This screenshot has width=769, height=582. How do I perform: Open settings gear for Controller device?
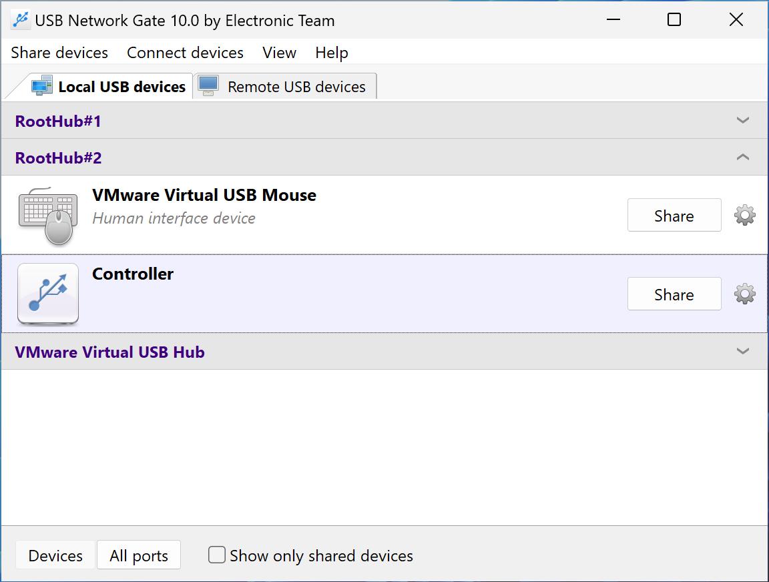coord(744,294)
